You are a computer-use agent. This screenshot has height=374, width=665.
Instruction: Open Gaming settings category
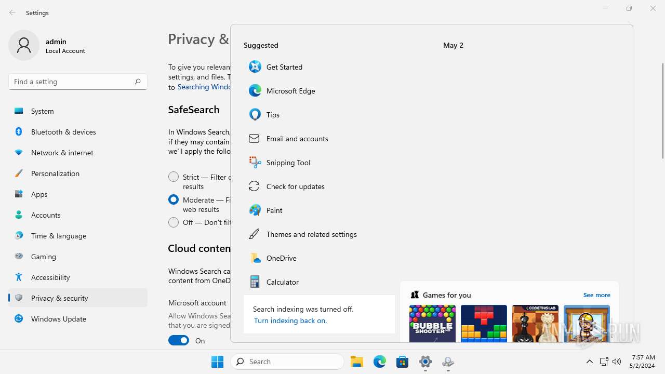pyautogui.click(x=78, y=257)
